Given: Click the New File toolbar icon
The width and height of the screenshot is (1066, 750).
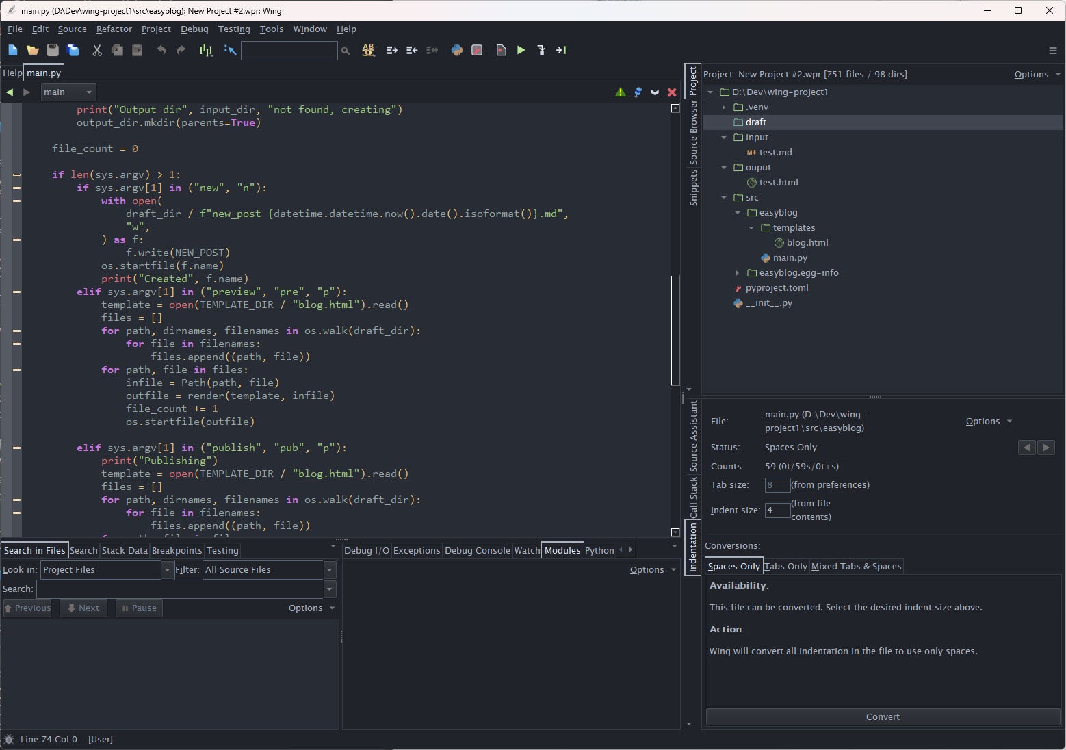Looking at the screenshot, I should (x=13, y=50).
